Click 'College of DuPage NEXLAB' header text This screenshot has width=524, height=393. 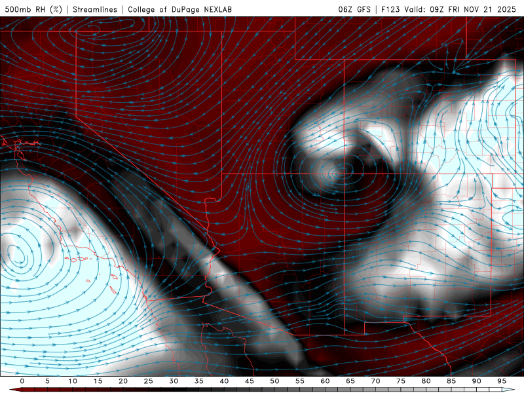[179, 9]
